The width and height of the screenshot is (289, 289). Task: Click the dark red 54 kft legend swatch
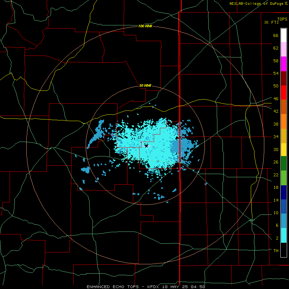pos(284,78)
